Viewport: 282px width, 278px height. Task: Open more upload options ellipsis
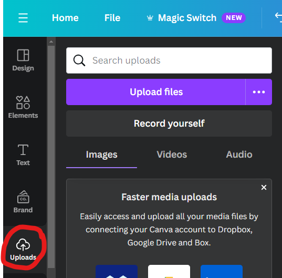pos(259,92)
